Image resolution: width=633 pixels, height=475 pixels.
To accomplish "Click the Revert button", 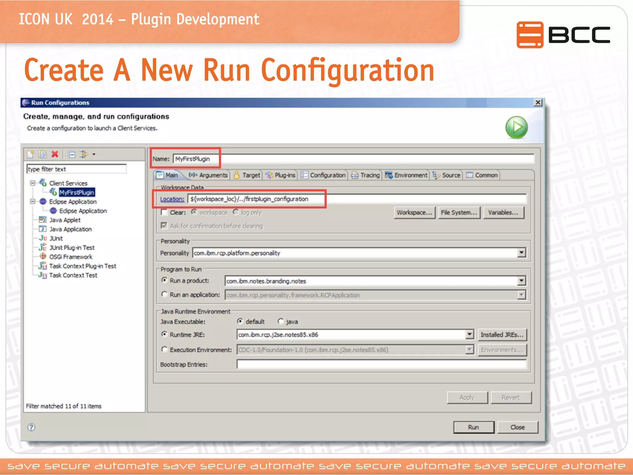I will (x=511, y=398).
